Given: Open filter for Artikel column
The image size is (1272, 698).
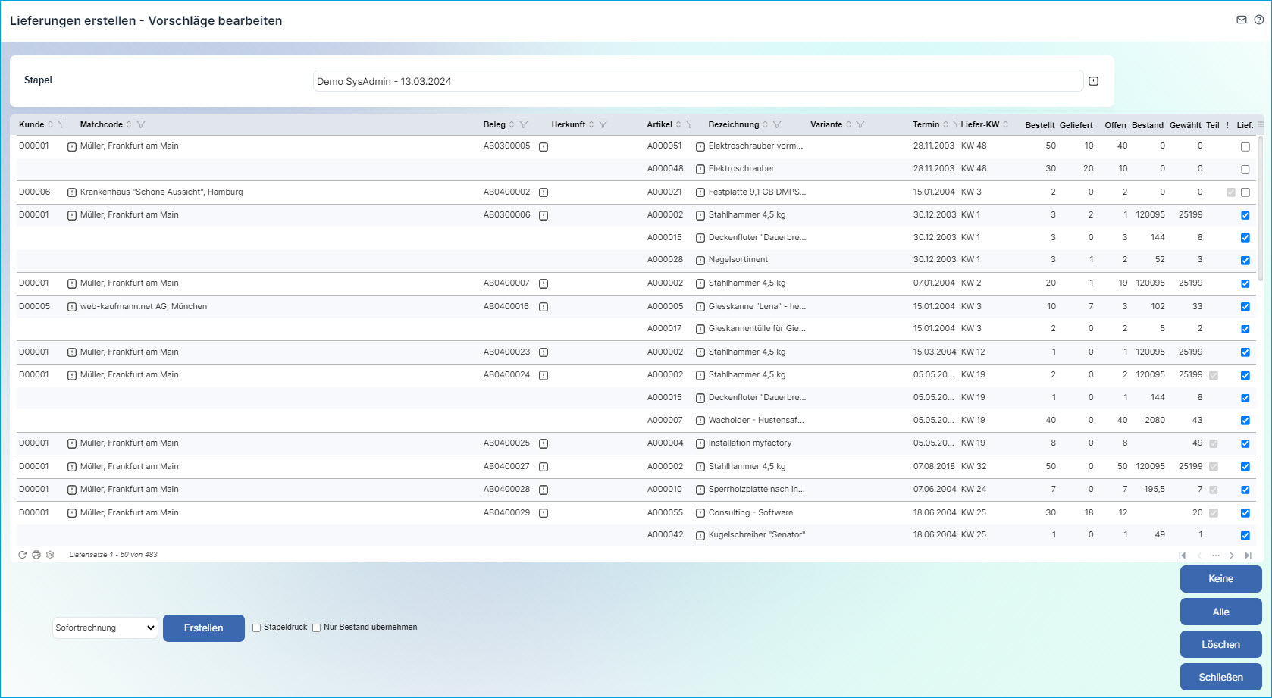Looking at the screenshot, I should (689, 124).
